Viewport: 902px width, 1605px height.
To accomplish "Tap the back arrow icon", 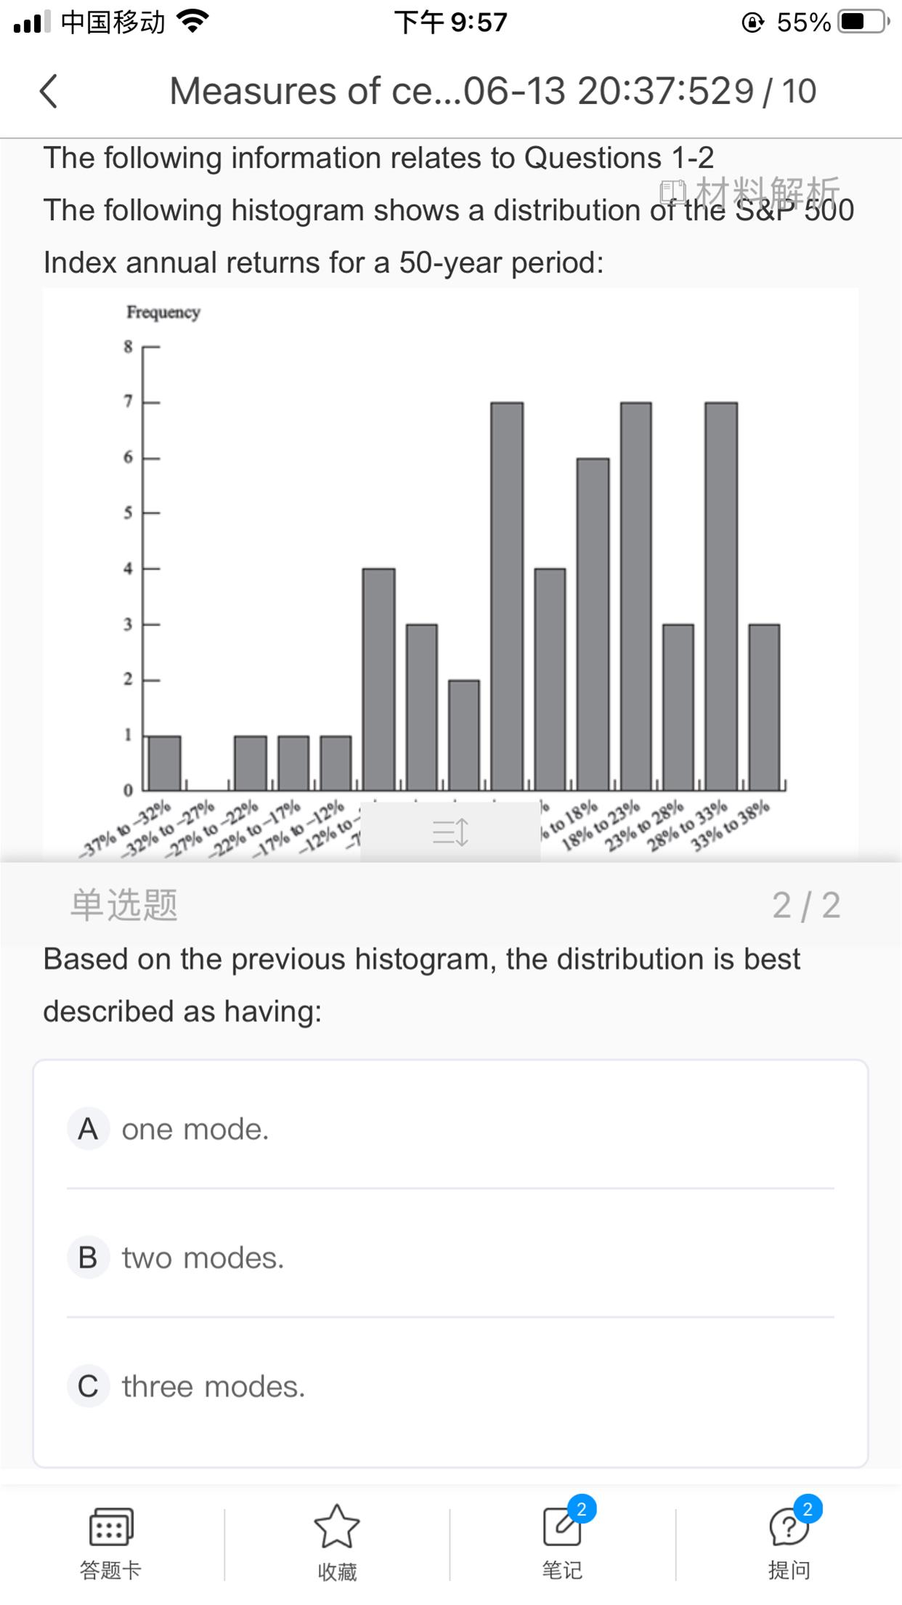I will [49, 92].
